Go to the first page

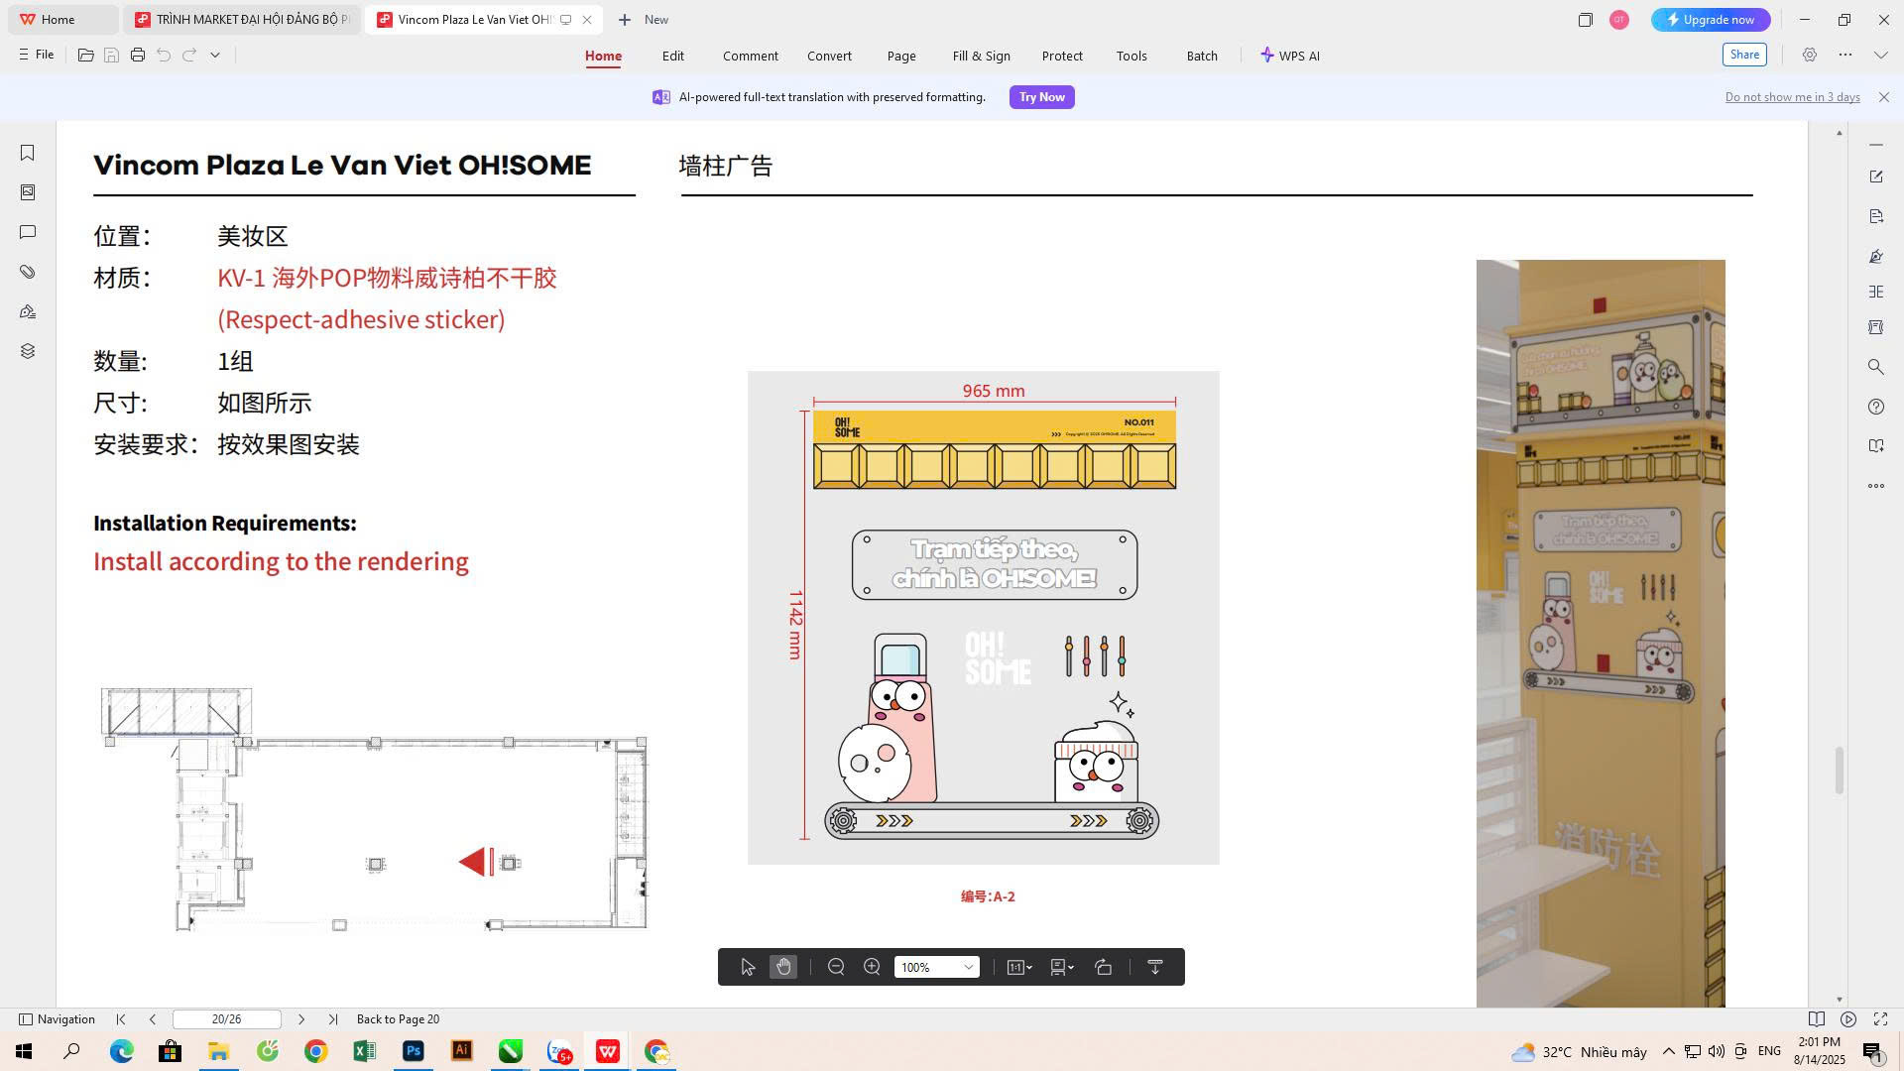pos(121,1019)
